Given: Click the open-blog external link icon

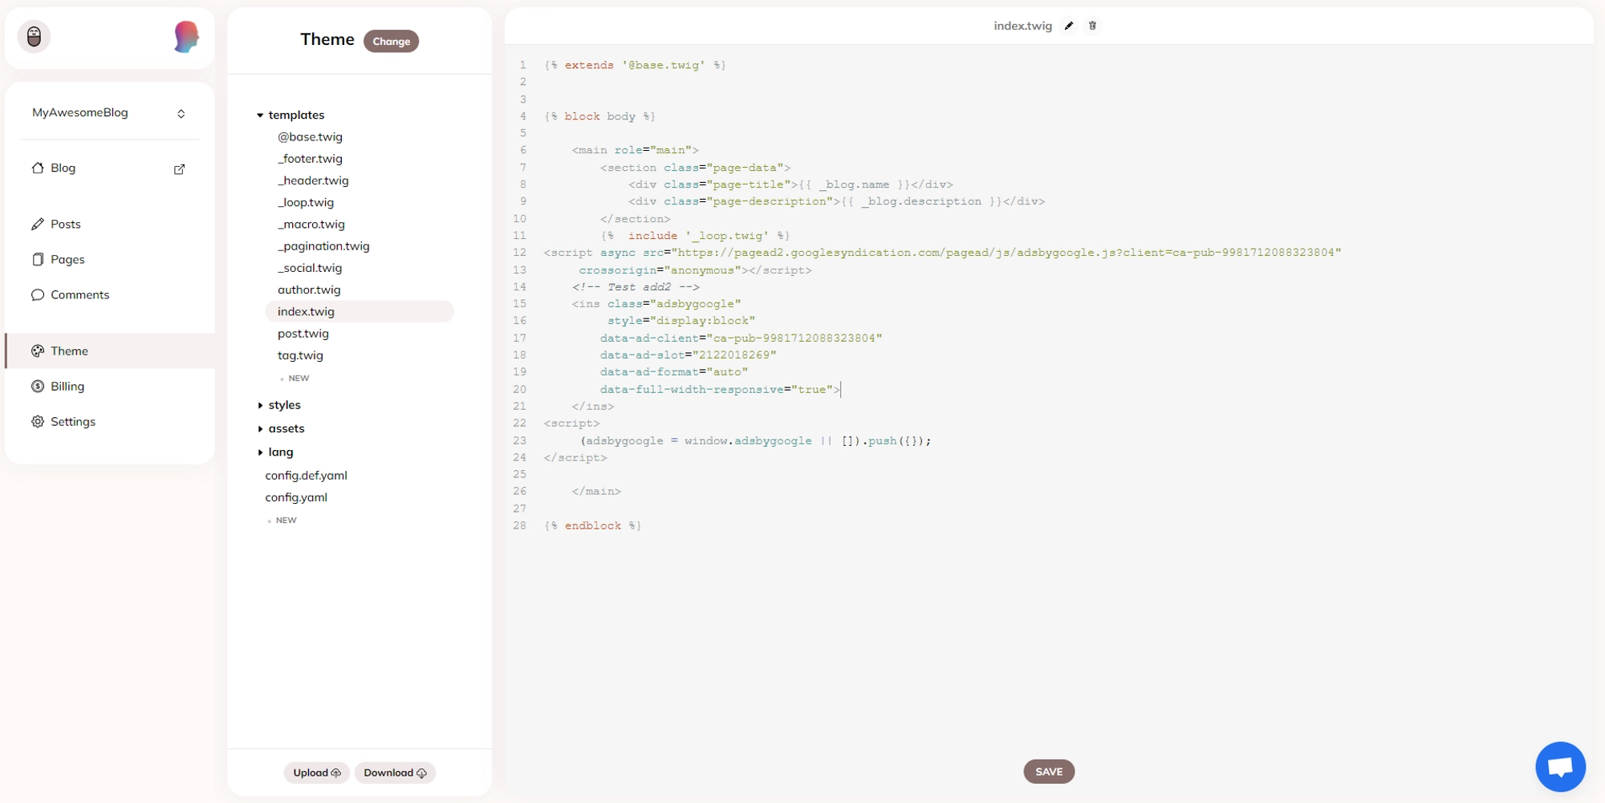Looking at the screenshot, I should (x=180, y=169).
